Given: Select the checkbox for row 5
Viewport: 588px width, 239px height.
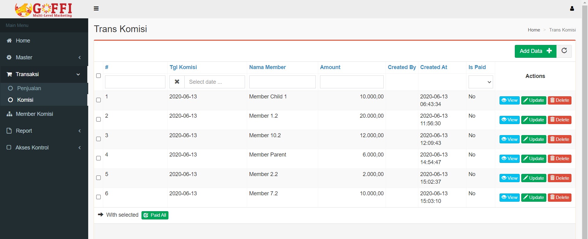Looking at the screenshot, I should pyautogui.click(x=98, y=178).
